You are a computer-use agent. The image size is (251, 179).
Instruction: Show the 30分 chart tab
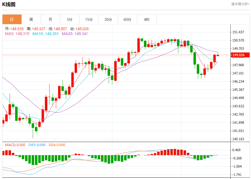coord(108,19)
